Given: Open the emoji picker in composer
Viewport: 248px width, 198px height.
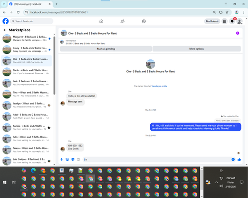Looking at the screenshot, I should pyautogui.click(x=233, y=159).
